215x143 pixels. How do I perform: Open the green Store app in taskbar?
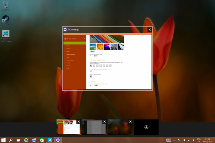pos(42,140)
